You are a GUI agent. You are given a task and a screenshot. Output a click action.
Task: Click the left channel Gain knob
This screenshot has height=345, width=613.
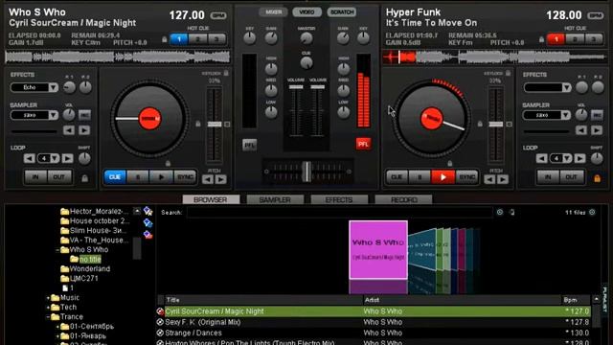270,38
